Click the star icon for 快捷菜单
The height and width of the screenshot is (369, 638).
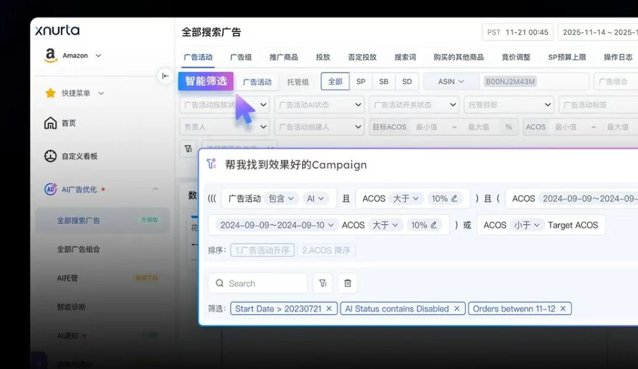tap(51, 93)
